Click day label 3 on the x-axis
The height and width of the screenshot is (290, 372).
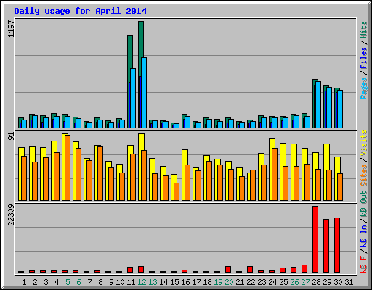tap(46, 282)
